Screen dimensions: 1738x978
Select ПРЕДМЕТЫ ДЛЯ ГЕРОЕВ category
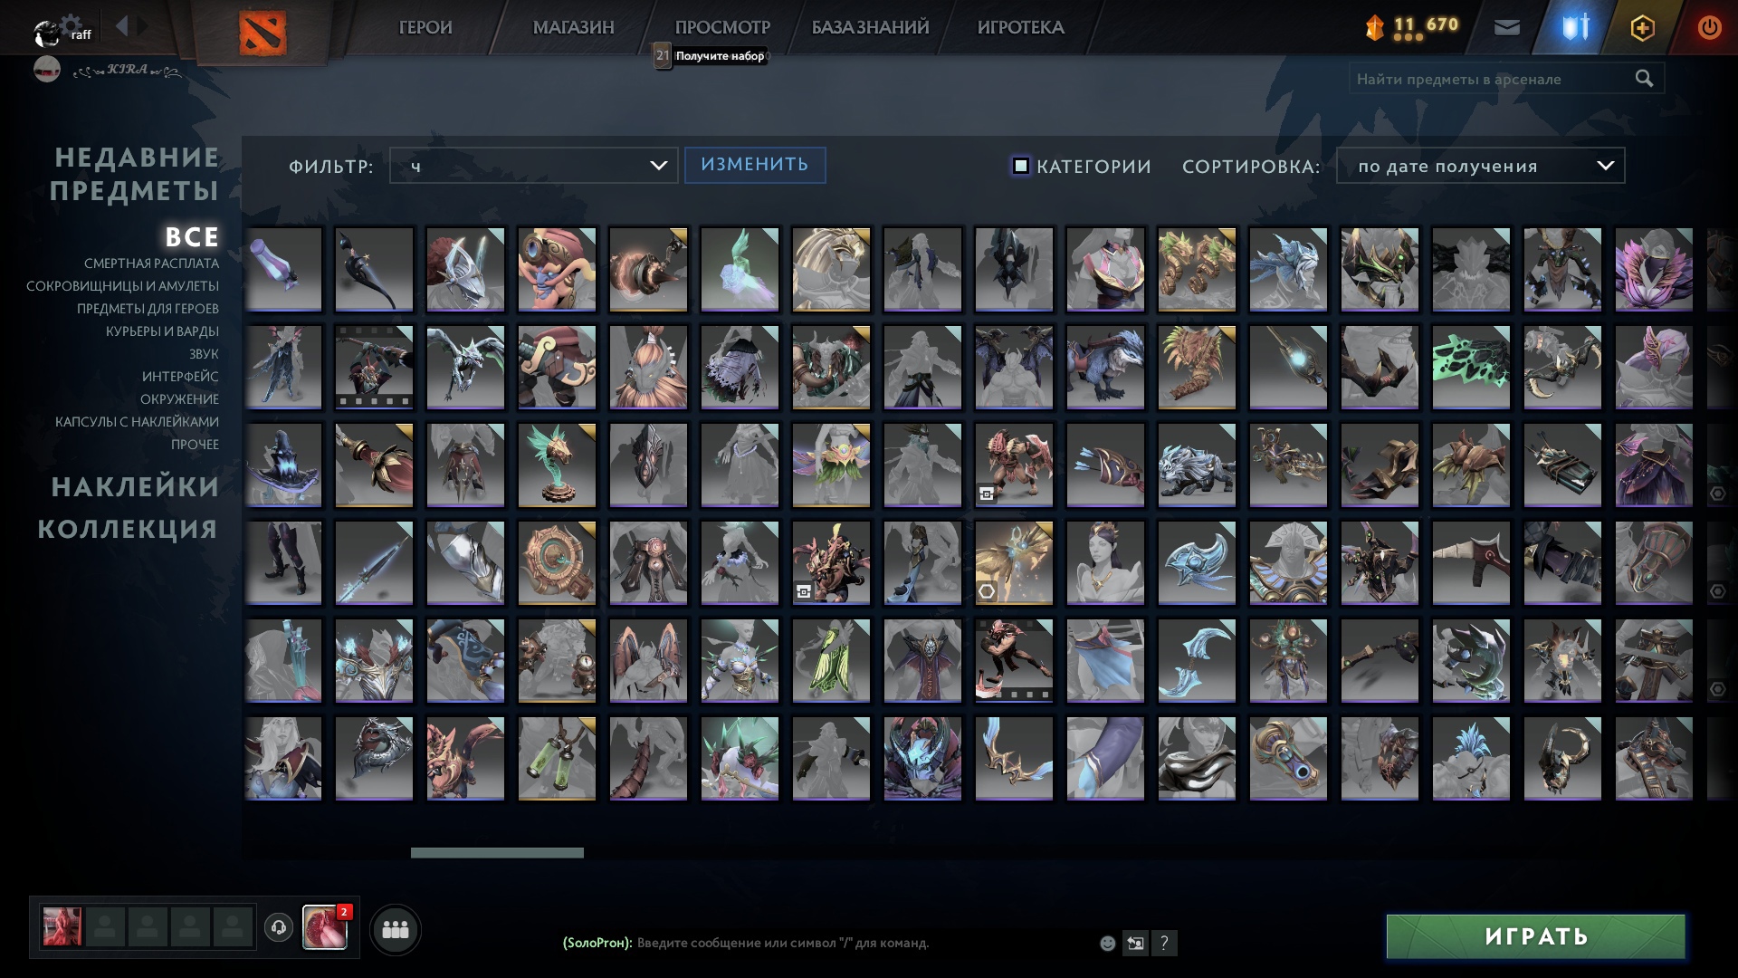(x=148, y=309)
